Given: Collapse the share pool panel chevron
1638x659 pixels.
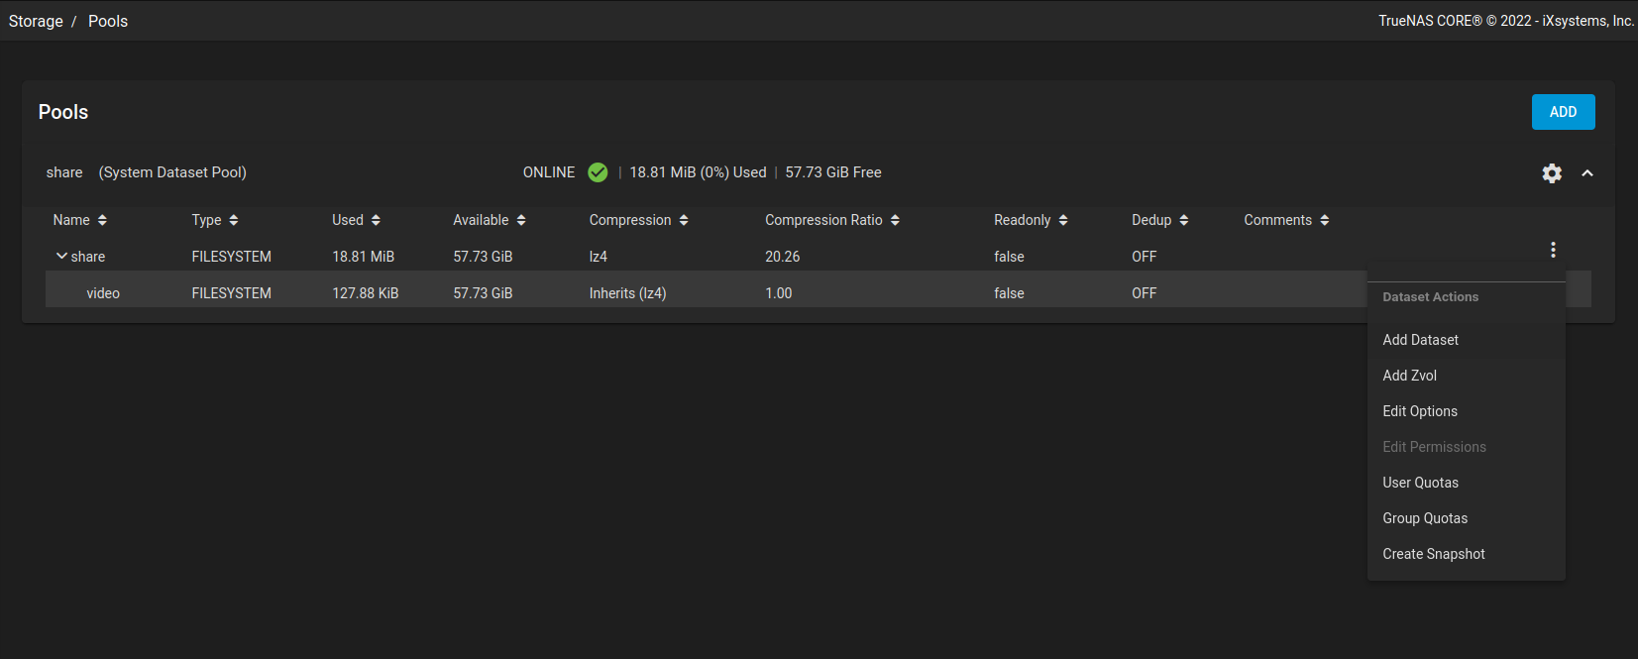Looking at the screenshot, I should (1587, 173).
